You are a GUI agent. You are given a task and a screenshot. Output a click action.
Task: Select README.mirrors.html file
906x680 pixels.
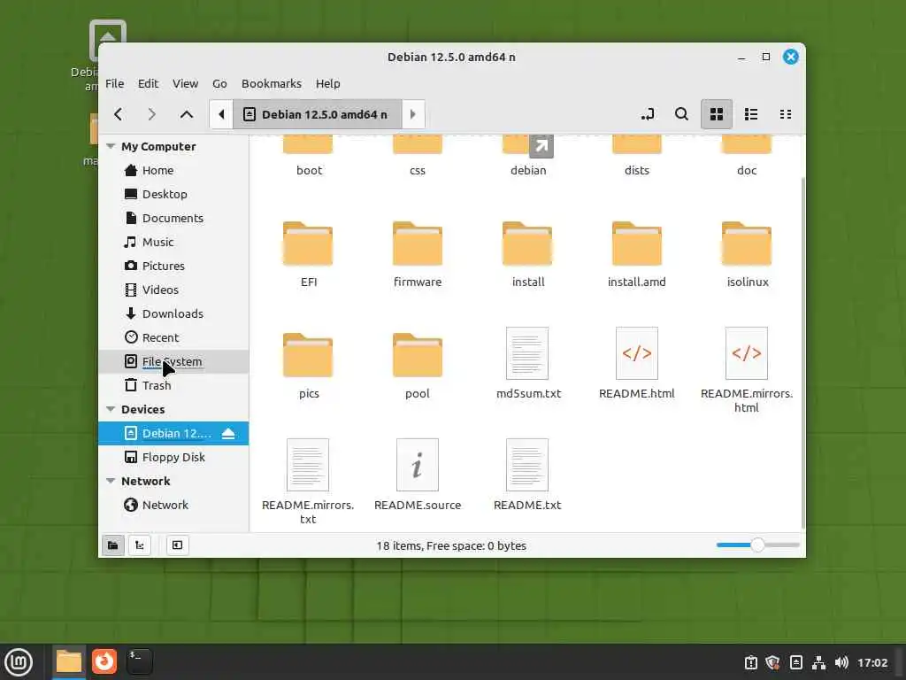tap(747, 370)
